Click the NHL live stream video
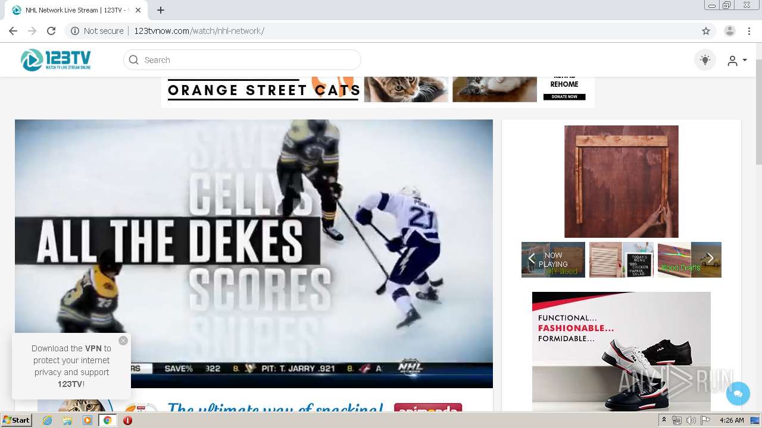 point(254,254)
